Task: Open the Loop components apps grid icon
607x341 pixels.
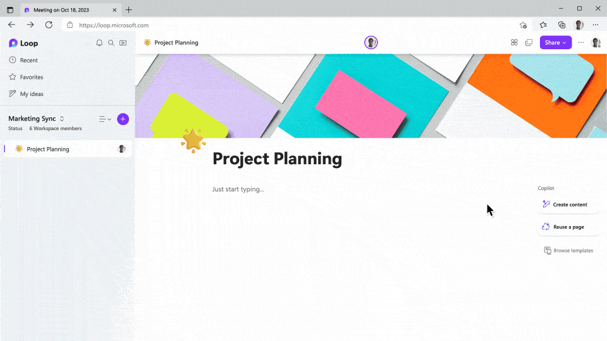Action: point(514,43)
